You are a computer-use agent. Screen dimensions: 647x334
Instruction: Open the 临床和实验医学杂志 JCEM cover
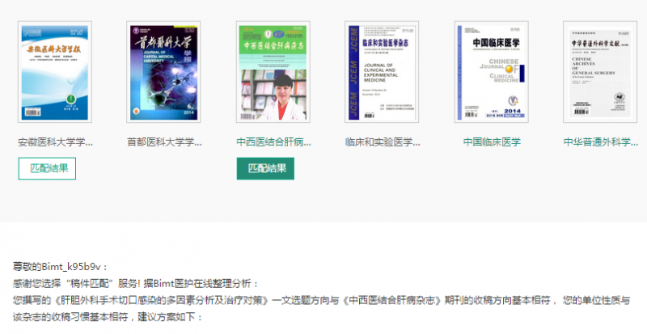pyautogui.click(x=382, y=72)
